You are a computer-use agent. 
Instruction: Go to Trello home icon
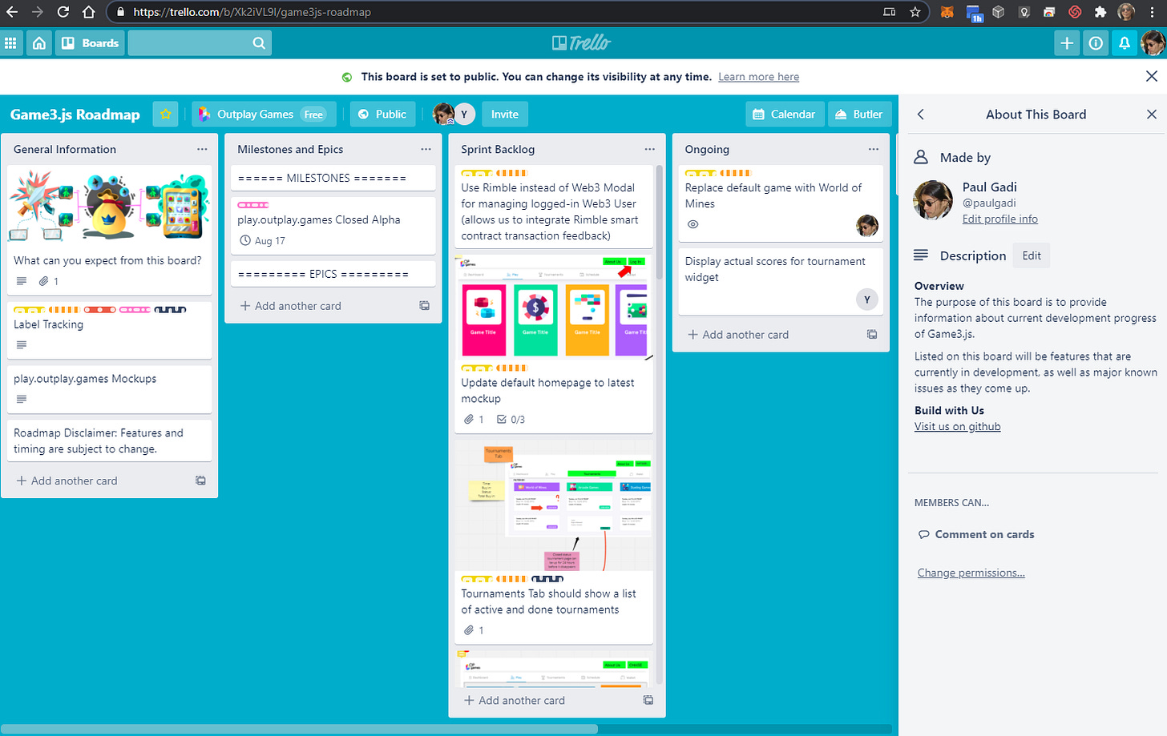[x=39, y=43]
